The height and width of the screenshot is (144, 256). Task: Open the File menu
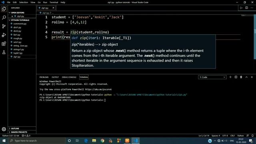(9, 2)
